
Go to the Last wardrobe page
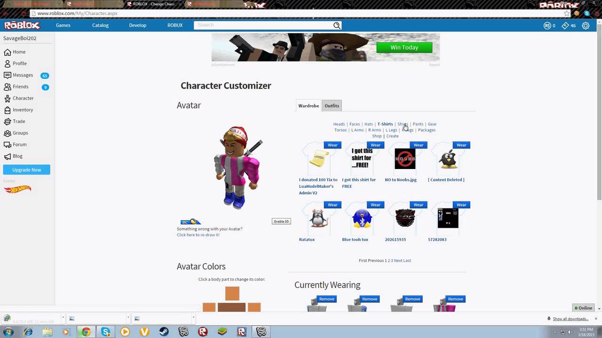(x=407, y=261)
